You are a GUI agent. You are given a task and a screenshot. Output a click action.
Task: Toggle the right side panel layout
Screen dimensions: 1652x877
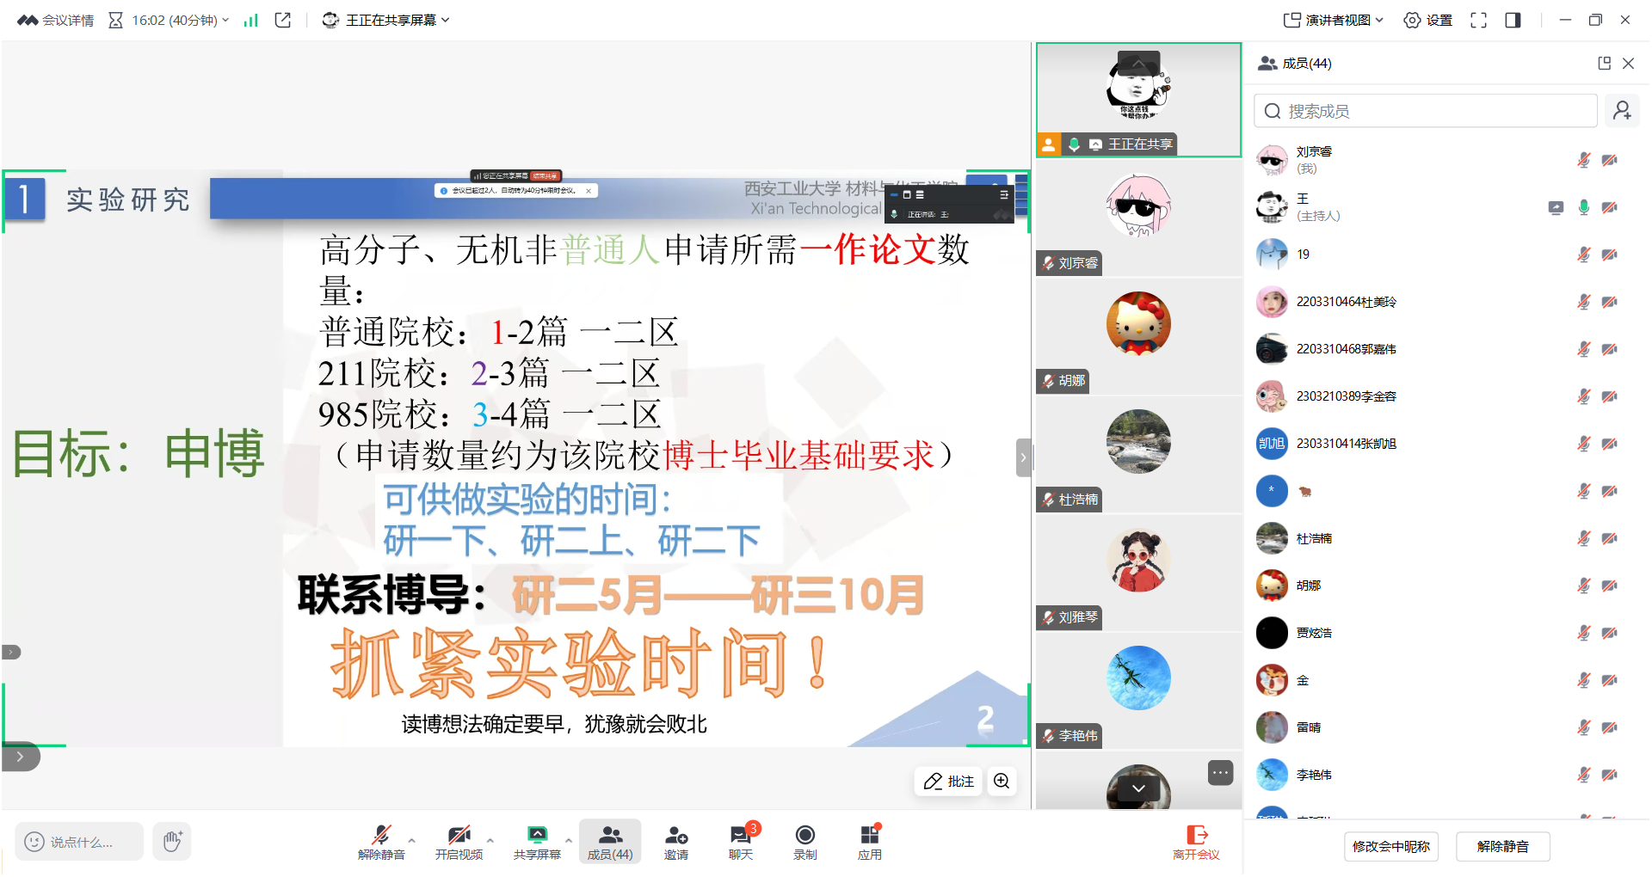pyautogui.click(x=1513, y=20)
